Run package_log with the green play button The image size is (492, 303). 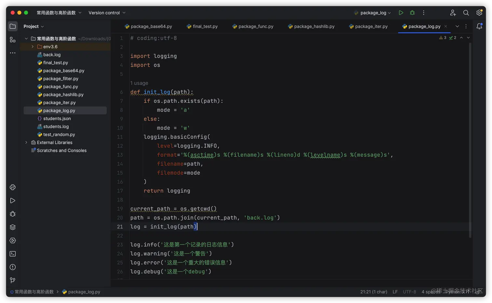401,13
